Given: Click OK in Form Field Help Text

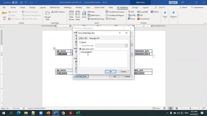Looking at the screenshot, I should [x=111, y=72].
